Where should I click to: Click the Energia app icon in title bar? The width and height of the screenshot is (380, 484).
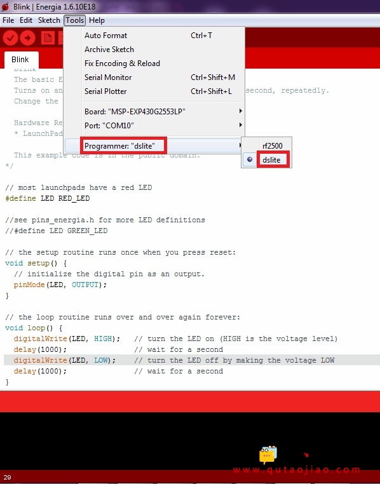pos(5,6)
